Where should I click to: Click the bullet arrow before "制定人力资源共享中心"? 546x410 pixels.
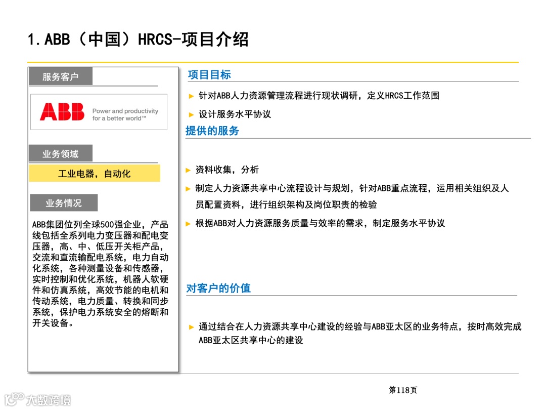pyautogui.click(x=188, y=189)
